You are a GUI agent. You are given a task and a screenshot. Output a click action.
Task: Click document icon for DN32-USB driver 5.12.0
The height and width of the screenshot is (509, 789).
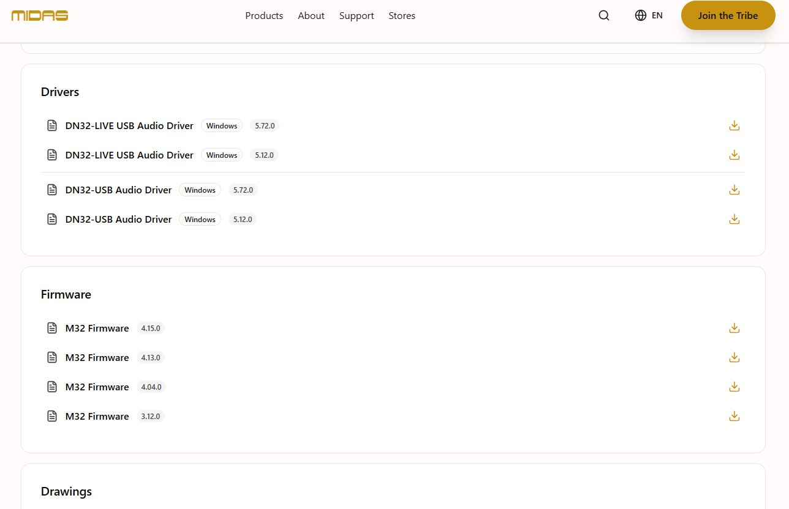coord(52,219)
